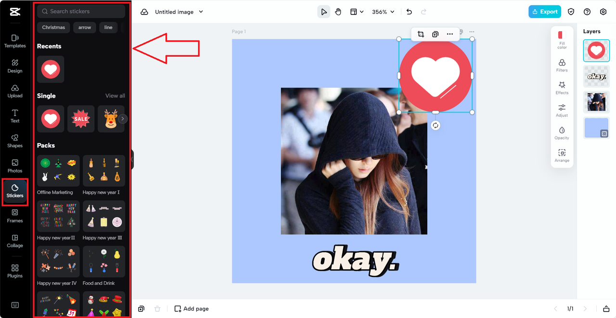Open the Happy new year IV pack

tap(58, 262)
